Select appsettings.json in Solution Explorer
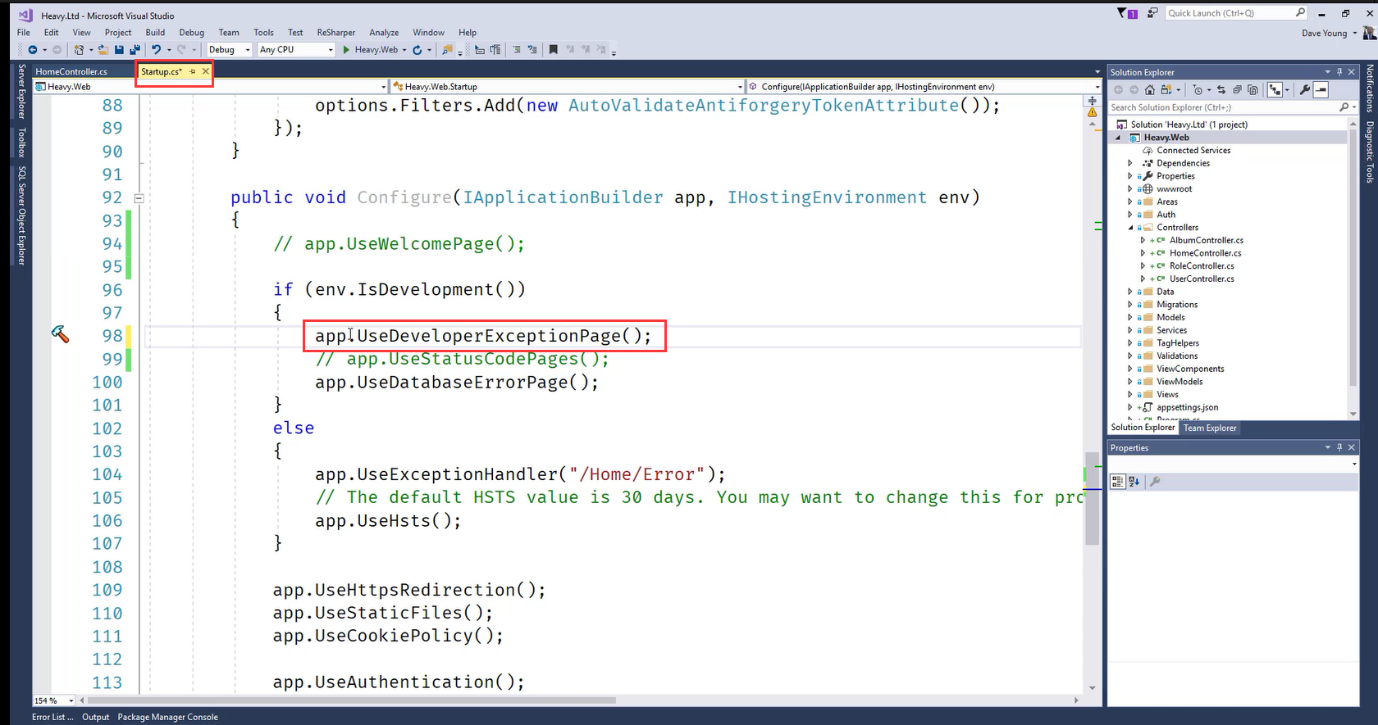Screen dimensions: 1378x725 [x=1187, y=407]
